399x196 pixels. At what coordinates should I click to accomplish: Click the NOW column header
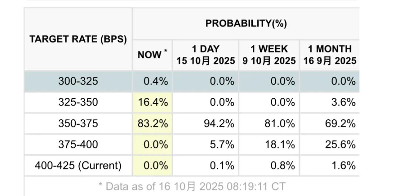click(x=152, y=55)
